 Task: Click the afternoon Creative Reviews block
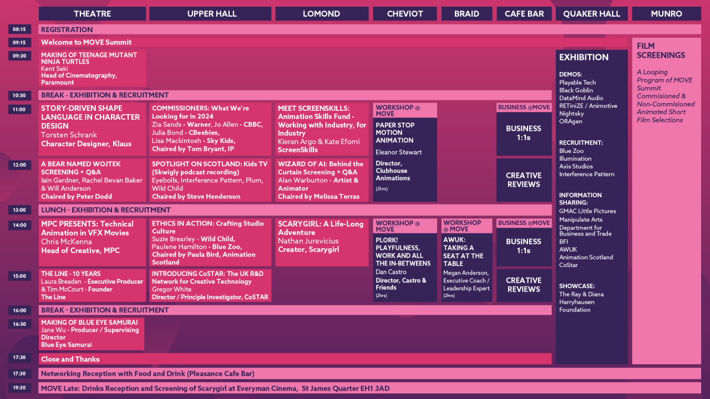(x=524, y=285)
